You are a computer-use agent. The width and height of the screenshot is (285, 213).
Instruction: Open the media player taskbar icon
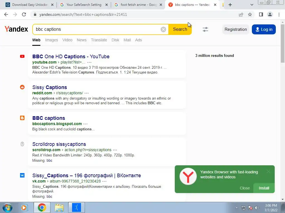(24, 207)
